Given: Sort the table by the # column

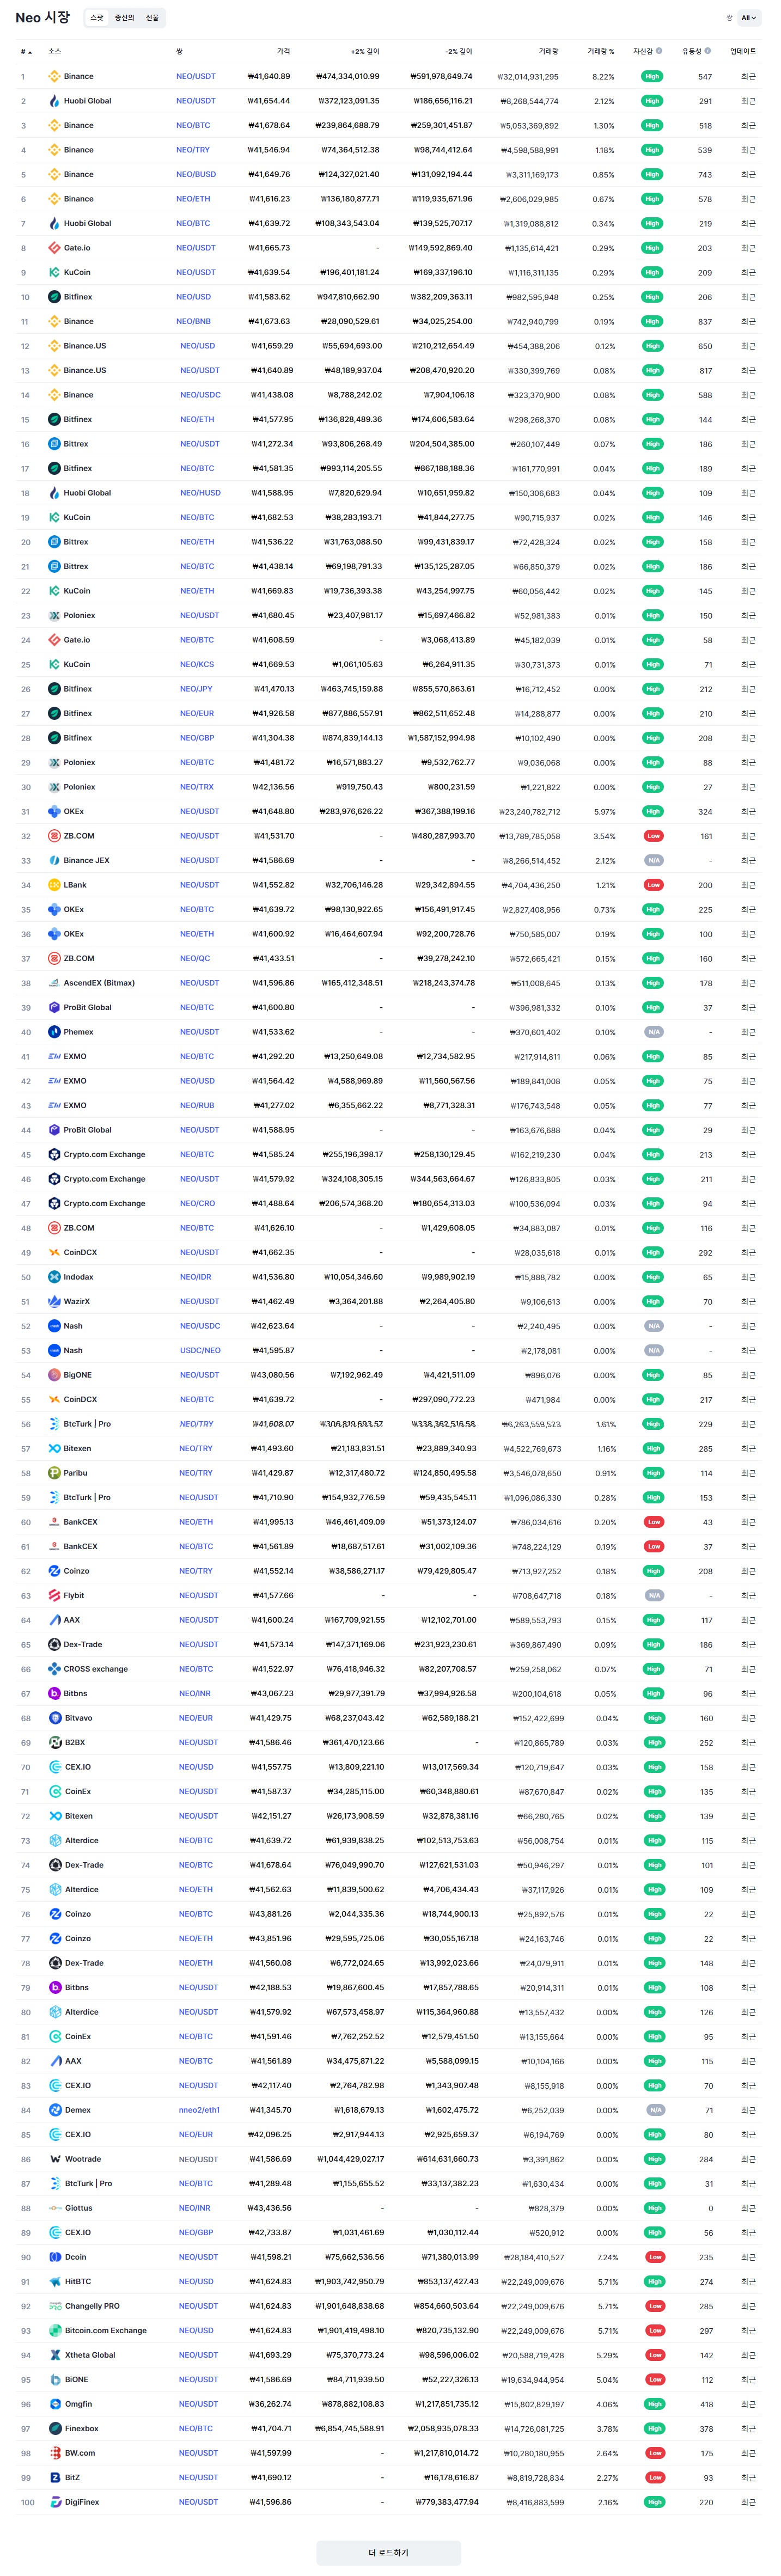Looking at the screenshot, I should pyautogui.click(x=26, y=51).
